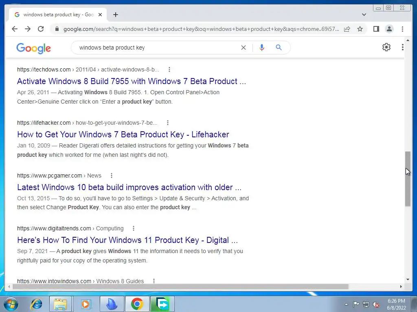Go to Google home via logo
Image resolution: width=417 pixels, height=312 pixels.
pyautogui.click(x=33, y=48)
